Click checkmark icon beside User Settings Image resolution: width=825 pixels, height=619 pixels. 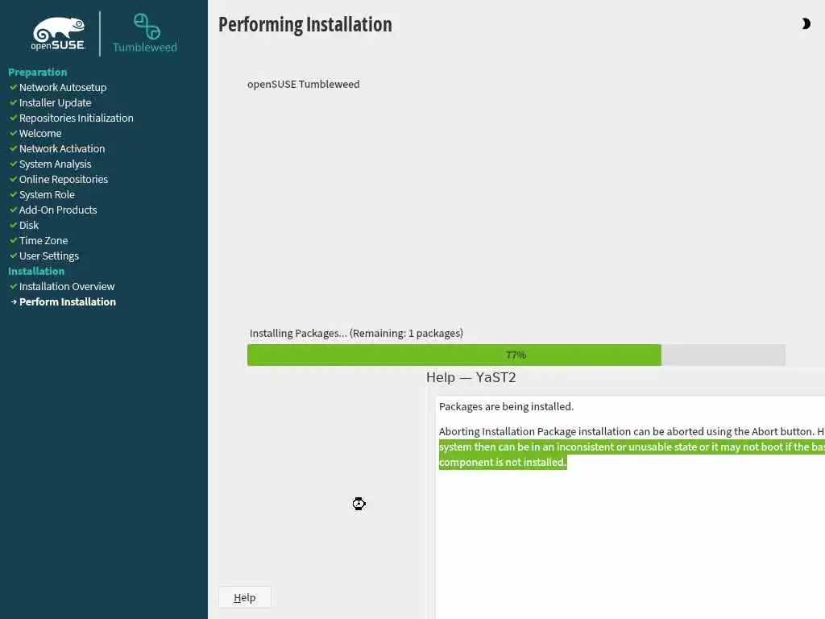[13, 255]
